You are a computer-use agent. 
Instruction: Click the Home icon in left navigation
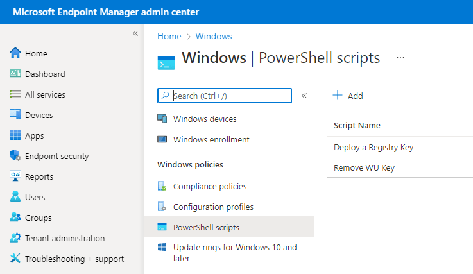click(15, 53)
